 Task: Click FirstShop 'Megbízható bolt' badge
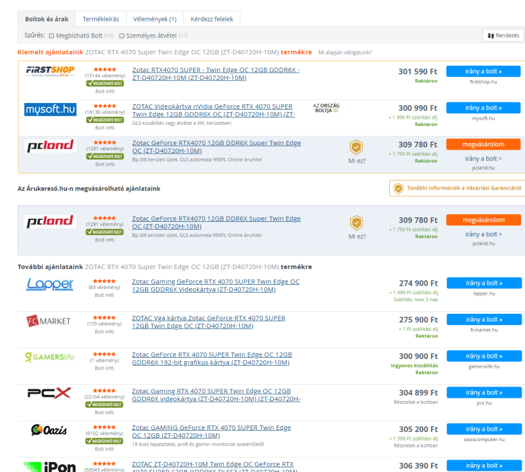pos(105,83)
